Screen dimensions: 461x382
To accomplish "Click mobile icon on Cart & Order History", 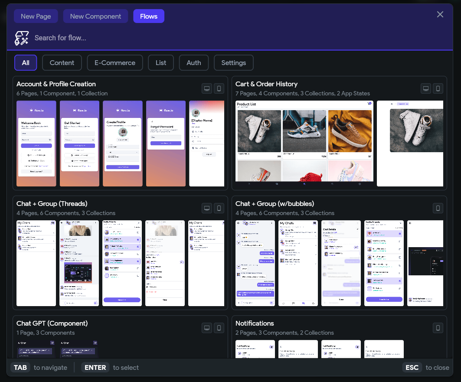I will (x=438, y=88).
